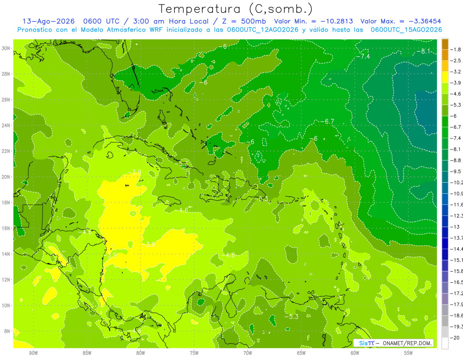Click the 24N latitude axis label
Image resolution: width=463 pixels, height=358 pixels.
7,126
